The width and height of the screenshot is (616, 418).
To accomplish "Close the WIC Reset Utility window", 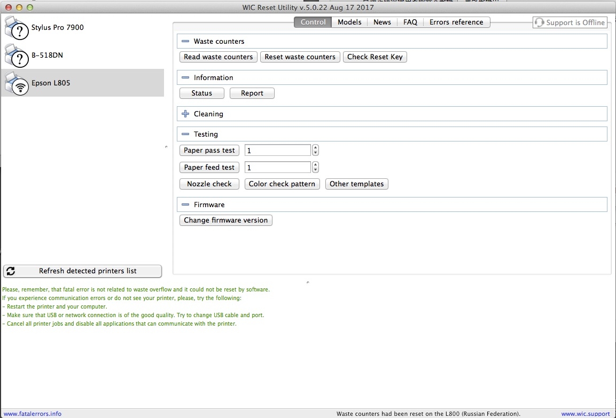I will coord(8,7).
